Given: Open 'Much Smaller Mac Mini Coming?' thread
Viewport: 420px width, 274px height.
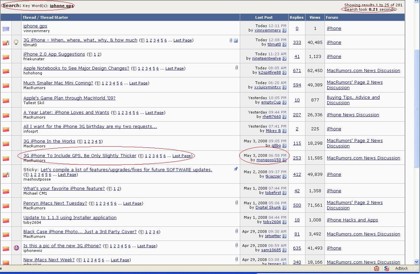Looking at the screenshot, I should 58,83.
